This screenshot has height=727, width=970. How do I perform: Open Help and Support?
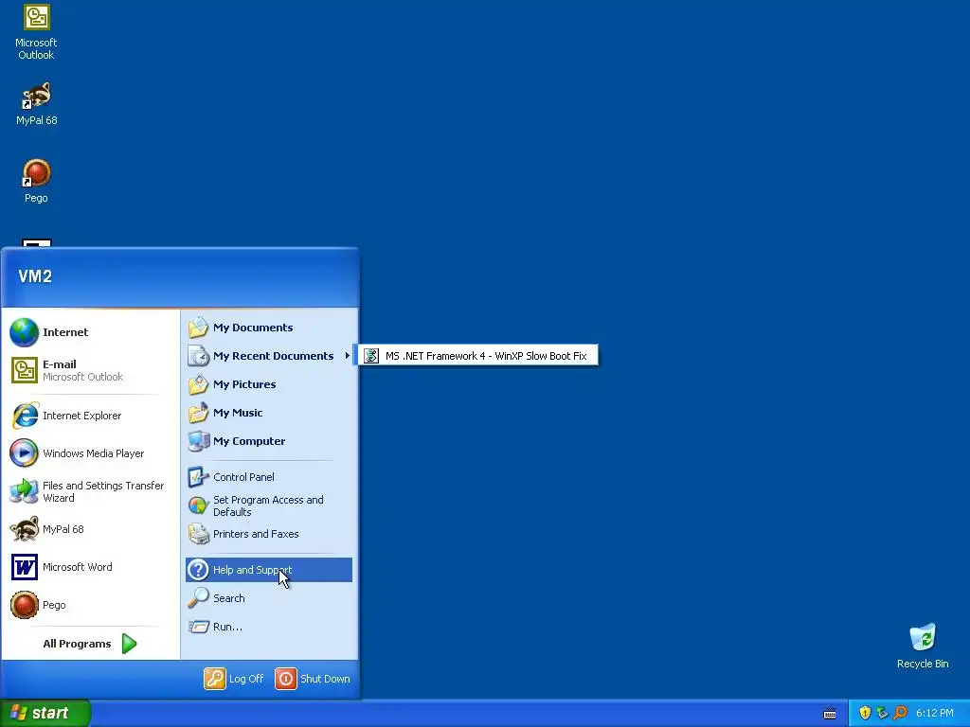(x=268, y=569)
